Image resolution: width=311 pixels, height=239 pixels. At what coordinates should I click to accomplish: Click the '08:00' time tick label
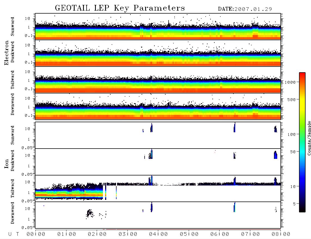pos(281,234)
